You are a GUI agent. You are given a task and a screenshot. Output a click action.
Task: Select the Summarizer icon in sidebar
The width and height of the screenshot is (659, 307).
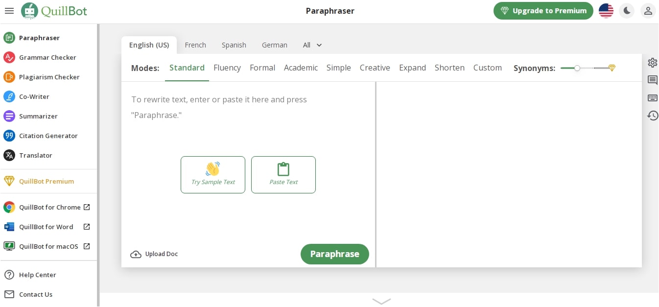click(x=9, y=116)
